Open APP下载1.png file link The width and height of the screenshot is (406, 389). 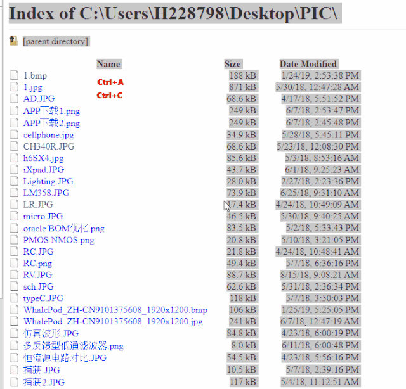(51, 111)
